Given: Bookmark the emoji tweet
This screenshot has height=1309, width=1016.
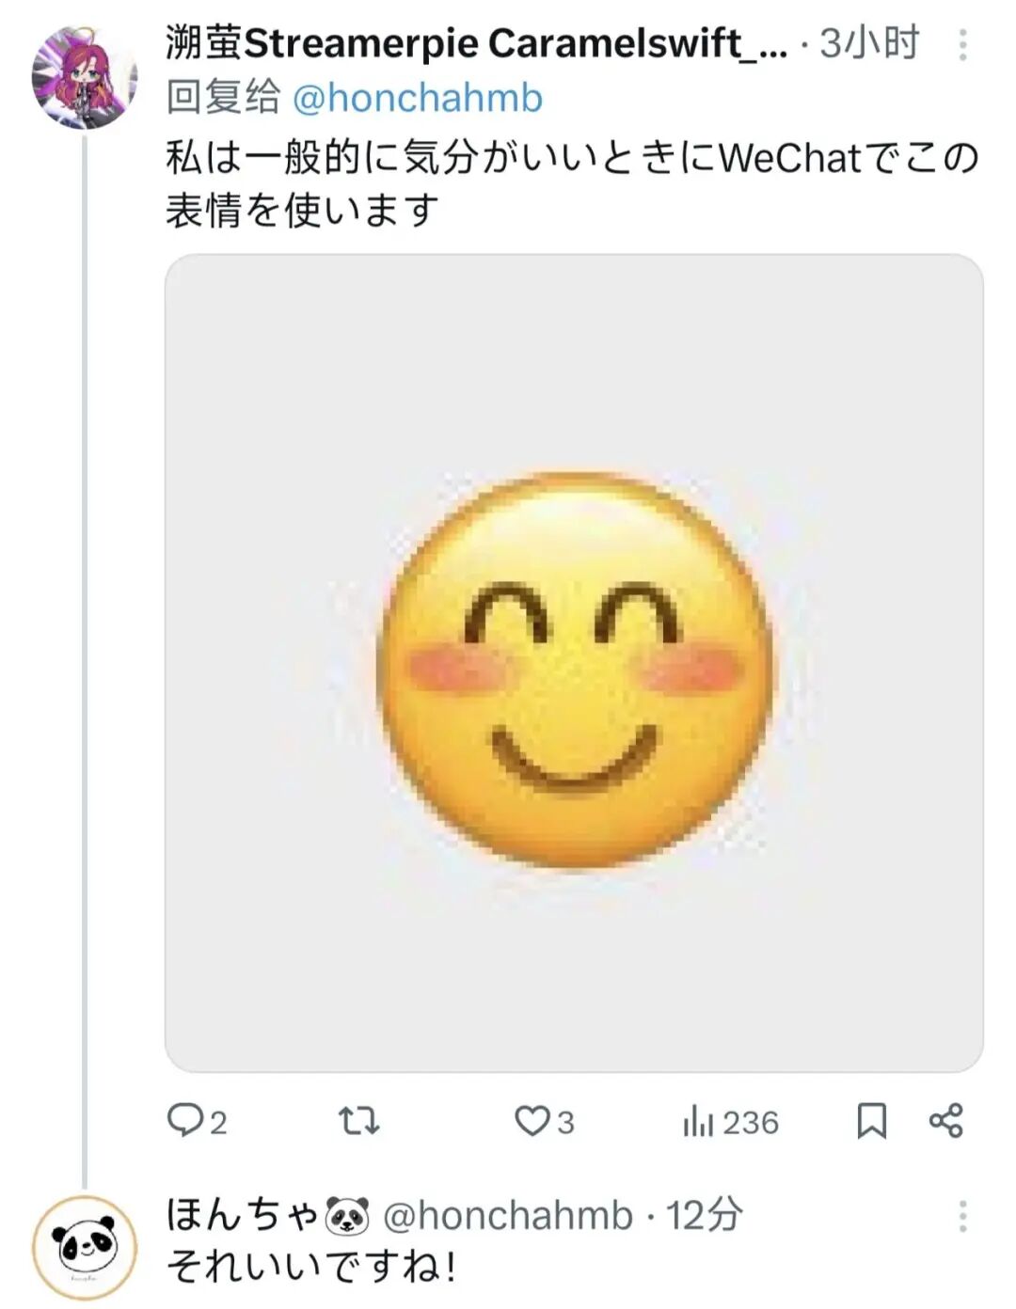Looking at the screenshot, I should coord(871,1121).
